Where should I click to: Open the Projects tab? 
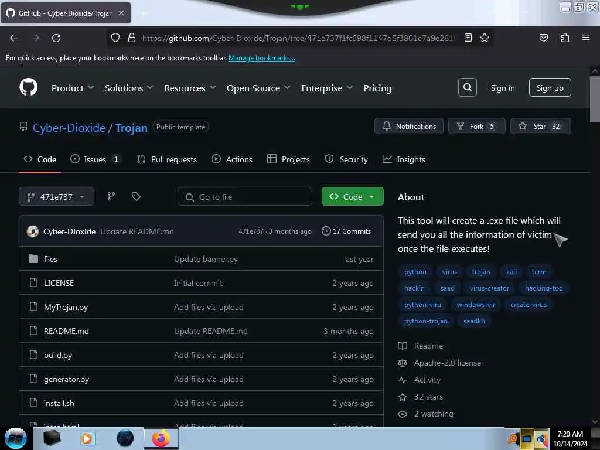click(288, 159)
